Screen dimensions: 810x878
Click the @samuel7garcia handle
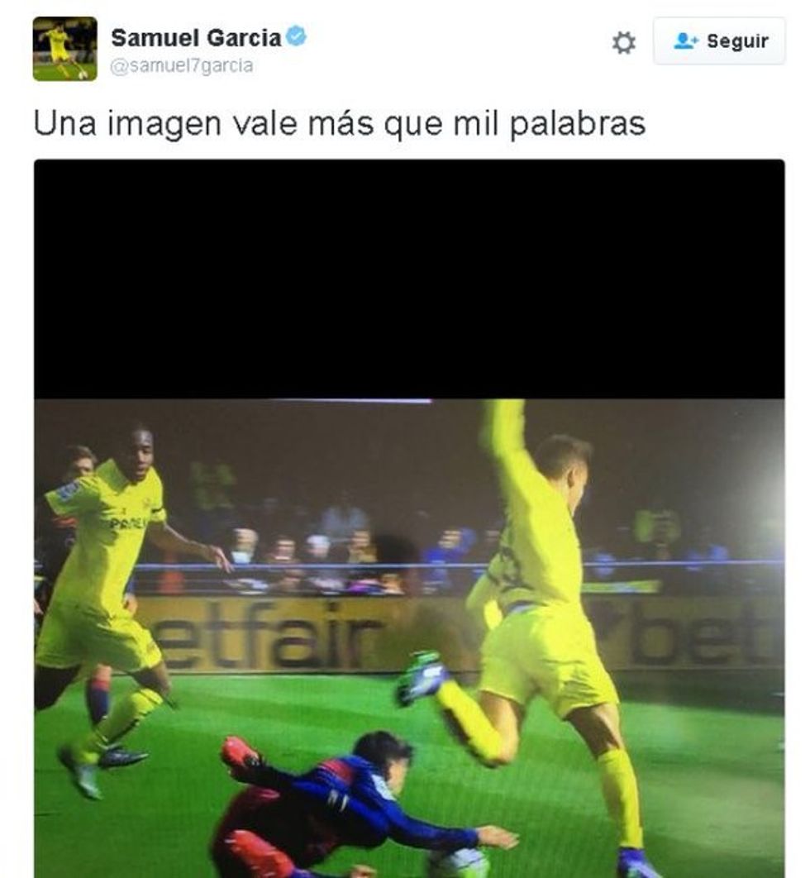182,66
